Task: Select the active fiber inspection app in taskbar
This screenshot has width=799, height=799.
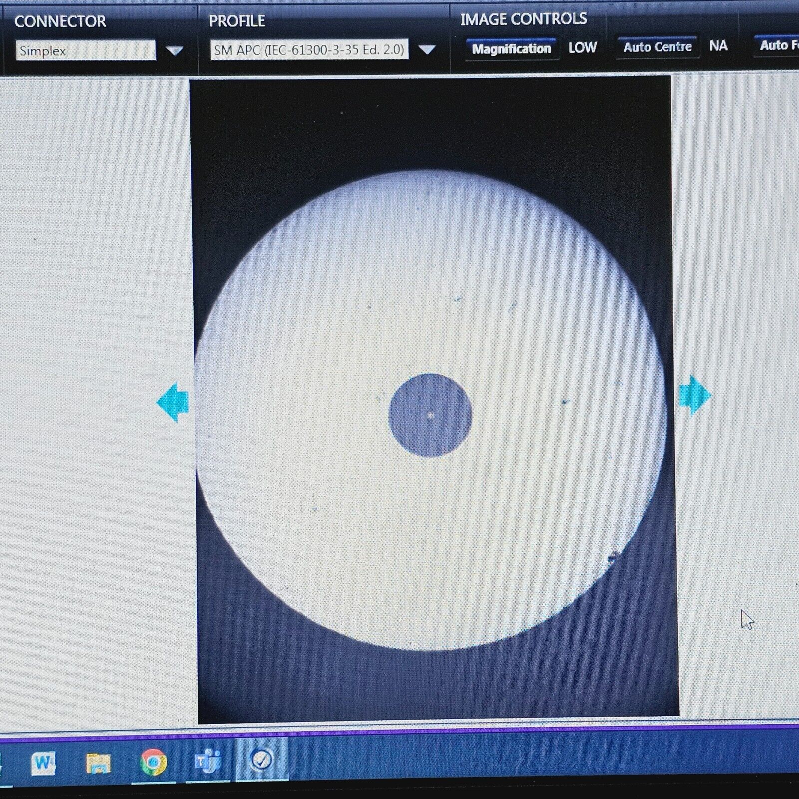Action: (x=261, y=761)
